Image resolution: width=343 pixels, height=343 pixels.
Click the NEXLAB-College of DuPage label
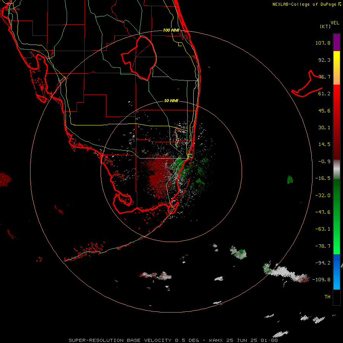(305, 4)
